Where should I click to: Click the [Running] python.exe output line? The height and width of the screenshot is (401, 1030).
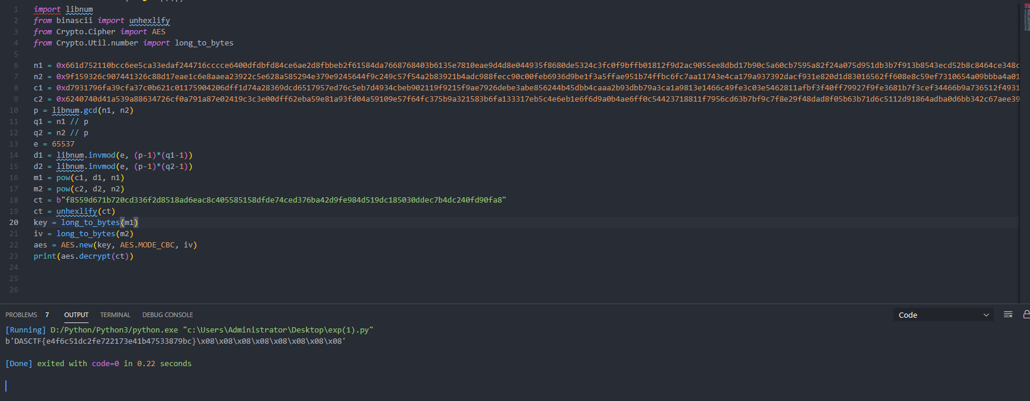190,330
